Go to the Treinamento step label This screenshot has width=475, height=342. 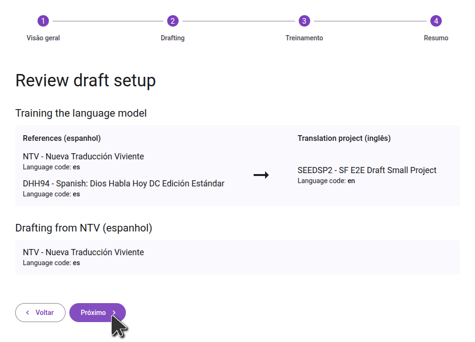(304, 38)
